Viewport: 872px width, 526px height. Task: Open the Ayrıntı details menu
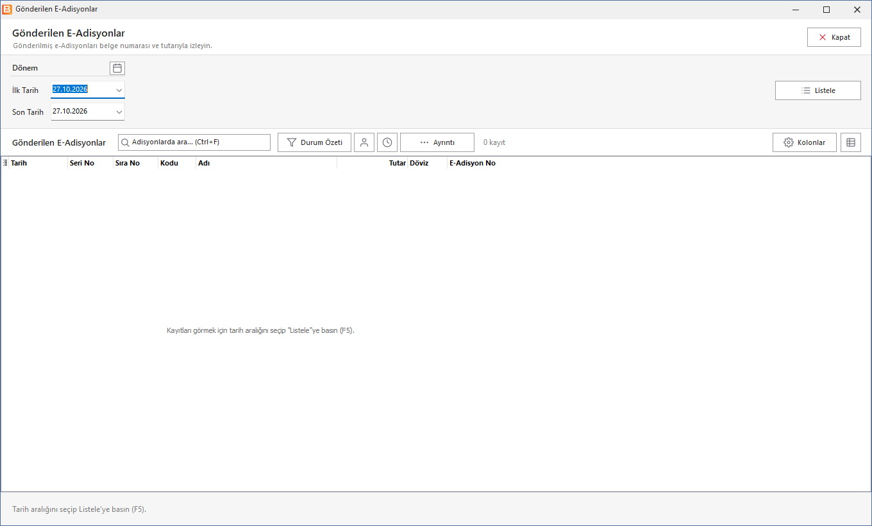[437, 142]
